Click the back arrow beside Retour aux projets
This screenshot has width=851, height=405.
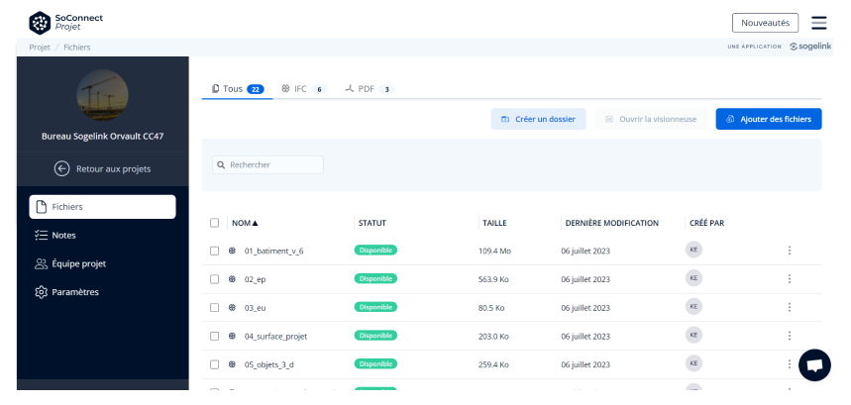pos(61,168)
